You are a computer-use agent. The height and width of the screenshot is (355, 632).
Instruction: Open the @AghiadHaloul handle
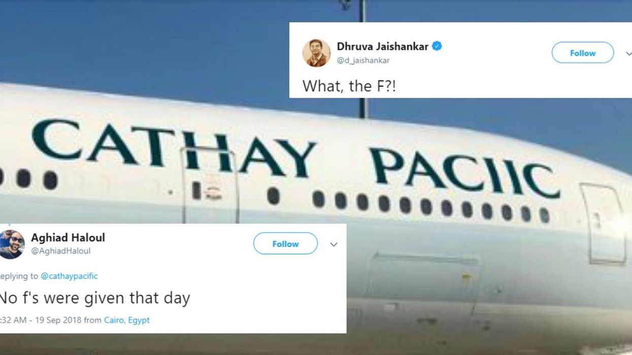point(61,251)
